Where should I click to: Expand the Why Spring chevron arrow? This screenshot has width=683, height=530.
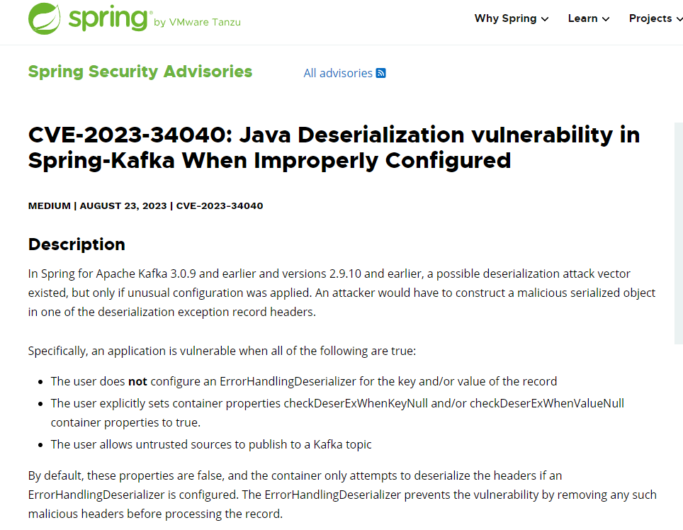click(x=544, y=19)
